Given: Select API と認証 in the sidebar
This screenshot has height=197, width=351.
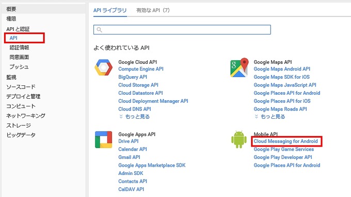Looking at the screenshot, I should (x=18, y=29).
